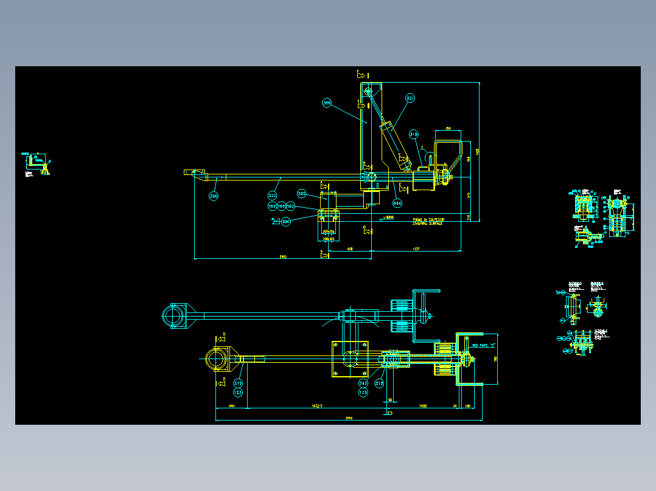656x491 pixels.
Task: Select part balloon 313 in plan view
Action: (363, 383)
